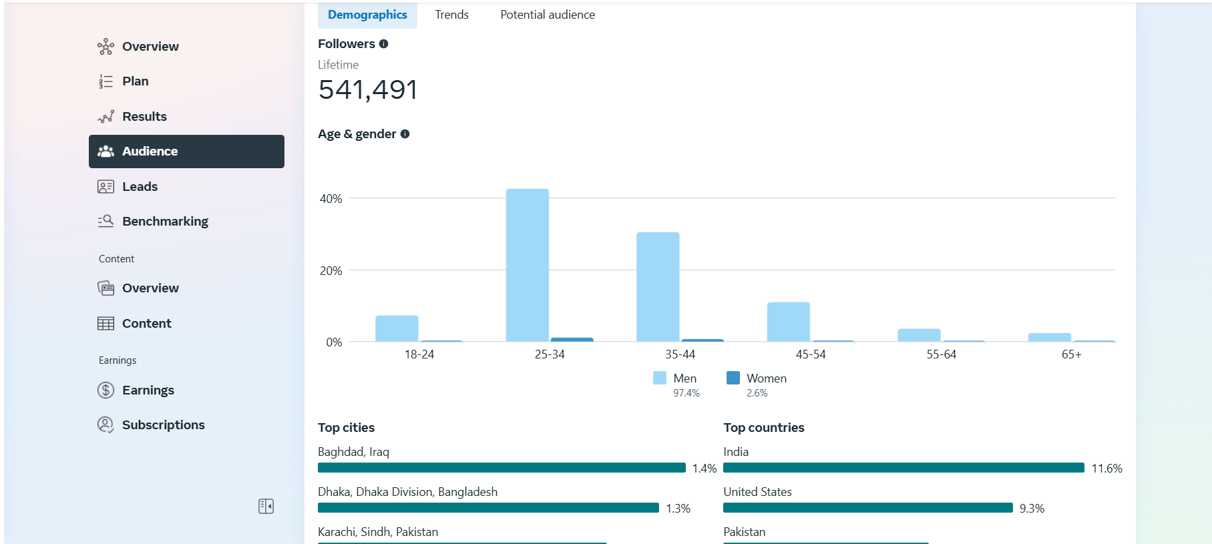Click the info icon beside Age & gender
The height and width of the screenshot is (544, 1212).
405,134
